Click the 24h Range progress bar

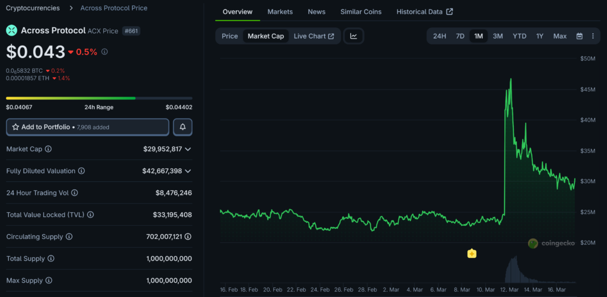[x=99, y=98]
